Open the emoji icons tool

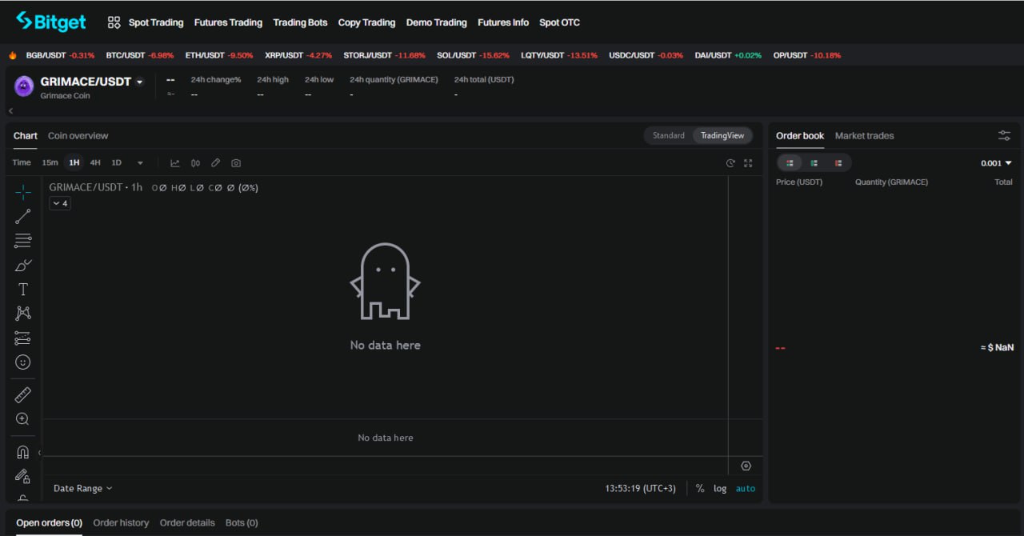tap(23, 362)
